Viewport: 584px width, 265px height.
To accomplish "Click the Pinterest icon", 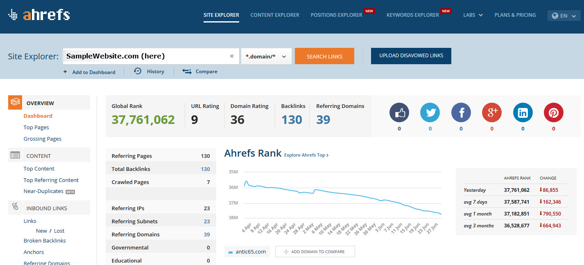I will pos(554,112).
